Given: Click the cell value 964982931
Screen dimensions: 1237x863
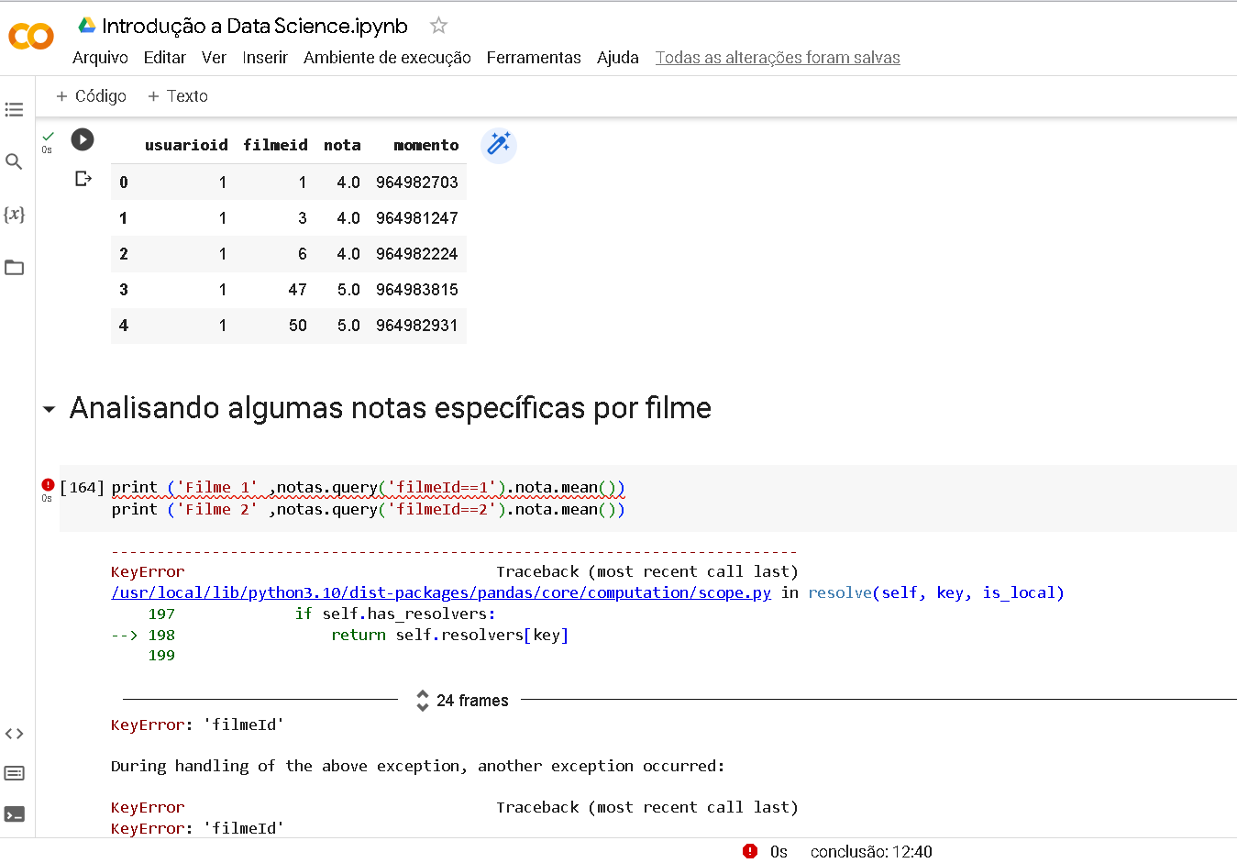Looking at the screenshot, I should [x=417, y=326].
